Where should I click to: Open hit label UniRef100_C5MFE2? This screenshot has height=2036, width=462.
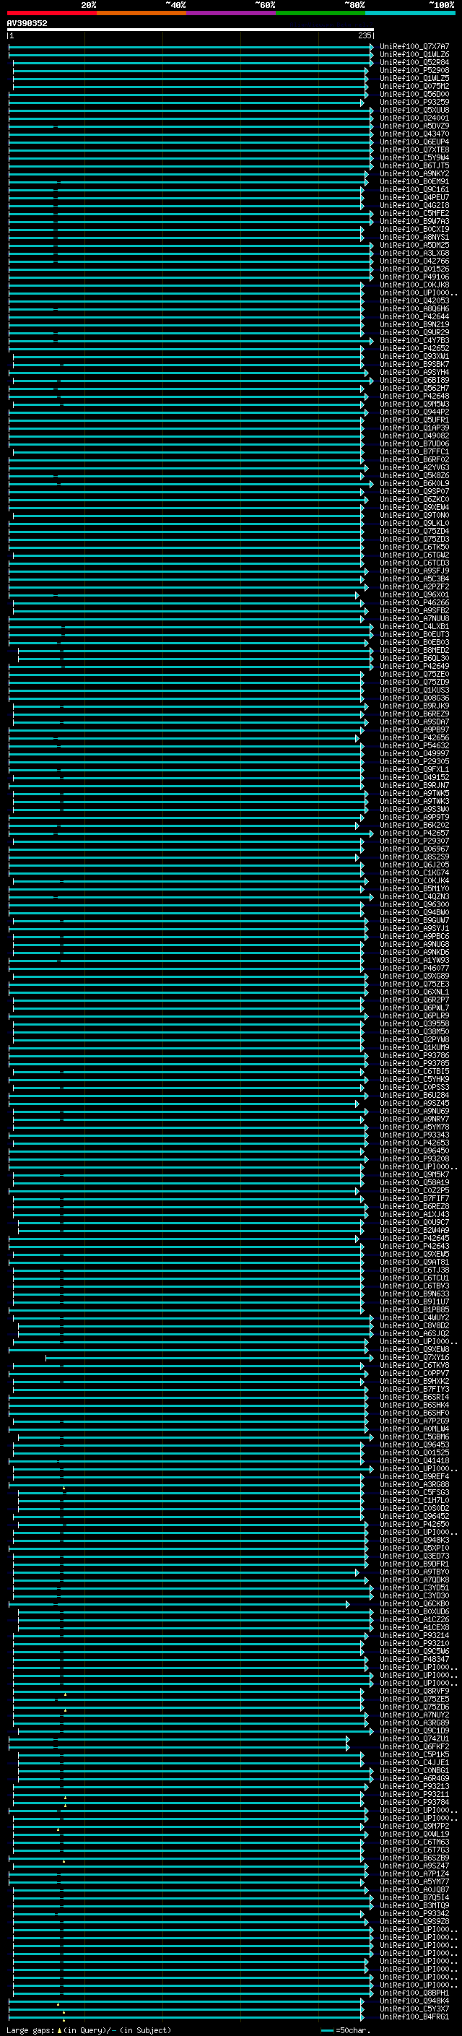pos(414,213)
